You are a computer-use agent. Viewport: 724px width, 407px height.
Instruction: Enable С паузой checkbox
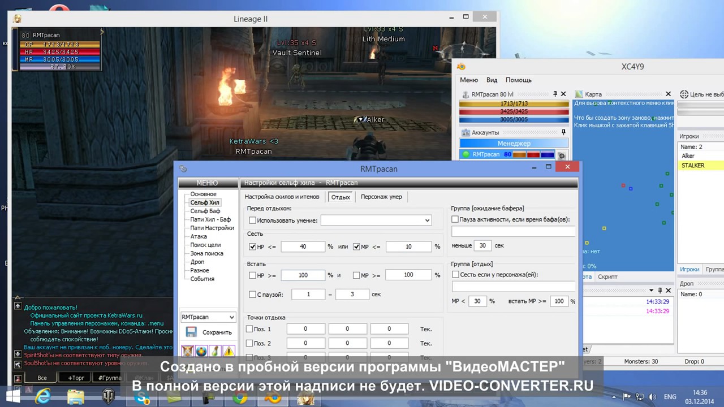(253, 295)
